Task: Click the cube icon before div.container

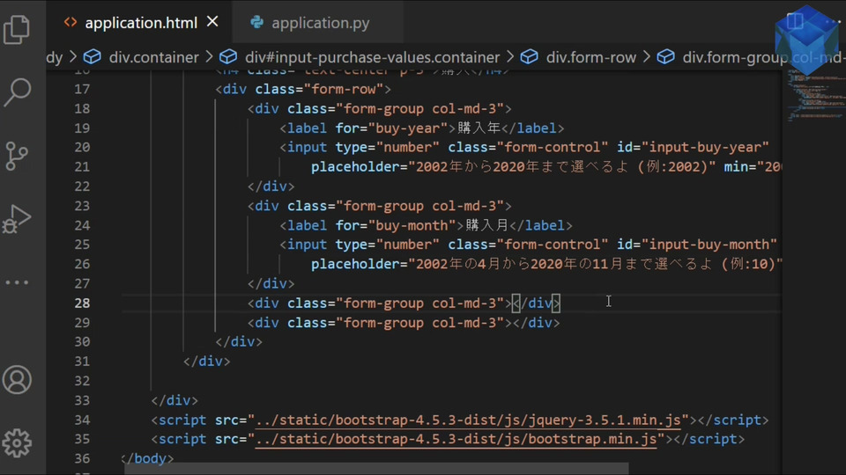Action: coord(93,56)
